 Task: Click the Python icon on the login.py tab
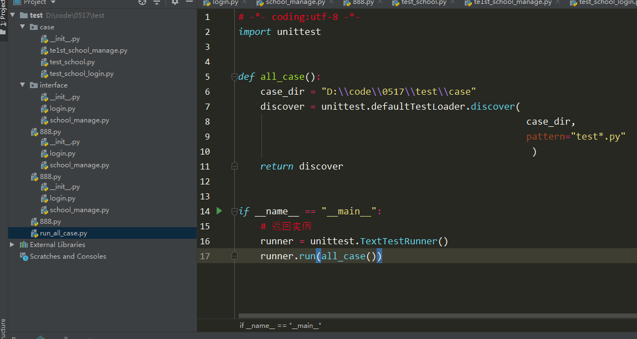click(x=207, y=3)
